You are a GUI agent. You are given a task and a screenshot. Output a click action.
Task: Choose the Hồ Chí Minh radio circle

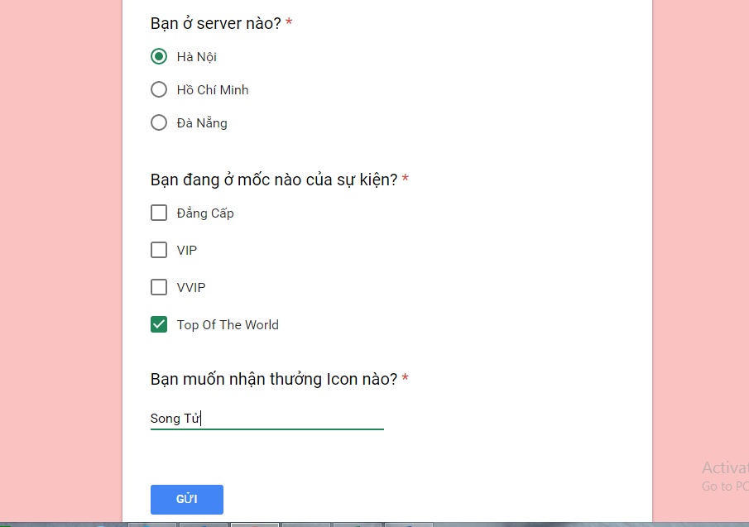click(159, 89)
